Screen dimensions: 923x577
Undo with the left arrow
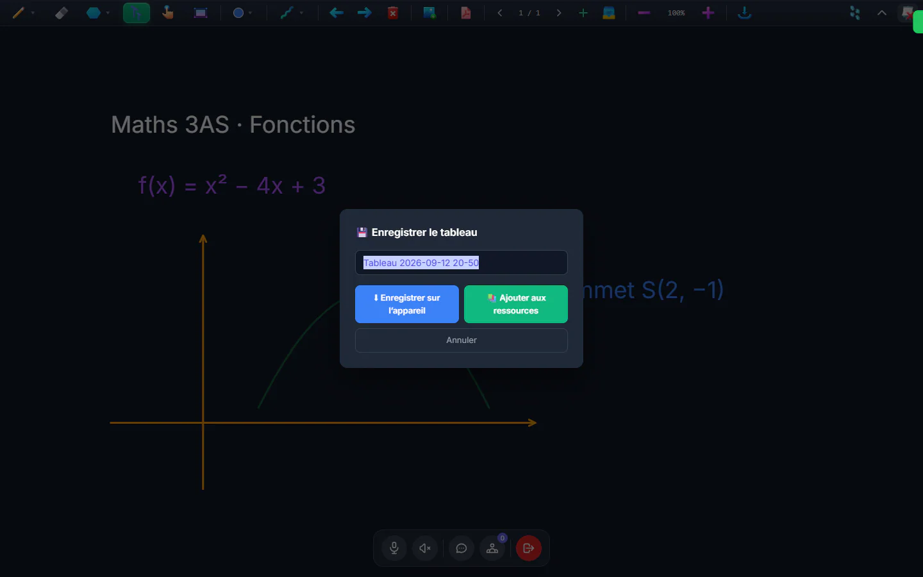point(337,13)
